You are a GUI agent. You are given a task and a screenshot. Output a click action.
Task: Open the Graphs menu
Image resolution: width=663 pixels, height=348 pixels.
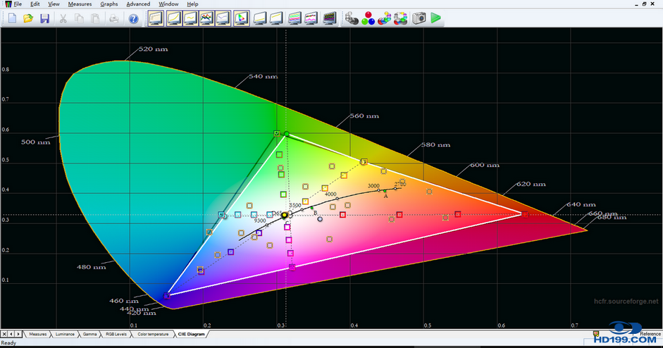(x=109, y=4)
